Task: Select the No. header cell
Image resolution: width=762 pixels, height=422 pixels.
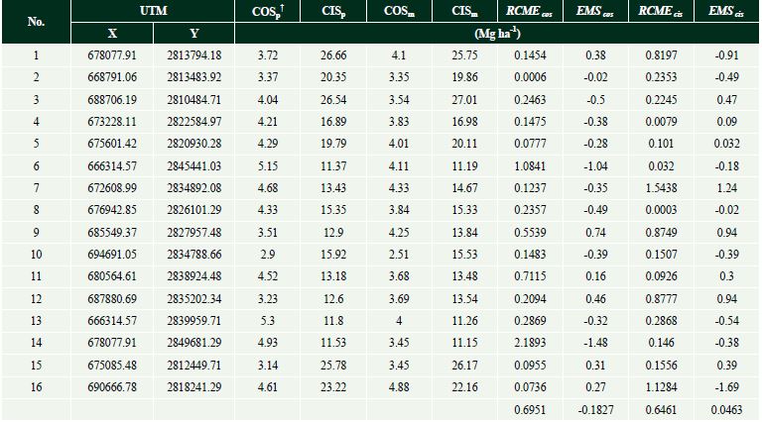Action: coord(36,22)
